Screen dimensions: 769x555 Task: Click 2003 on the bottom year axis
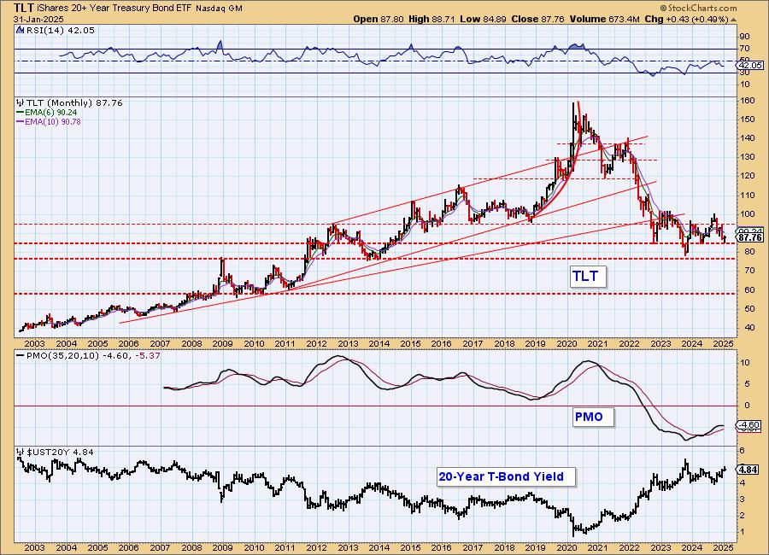pos(34,547)
